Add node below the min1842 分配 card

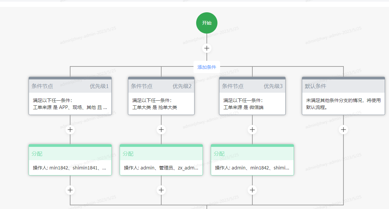[x=70, y=190]
